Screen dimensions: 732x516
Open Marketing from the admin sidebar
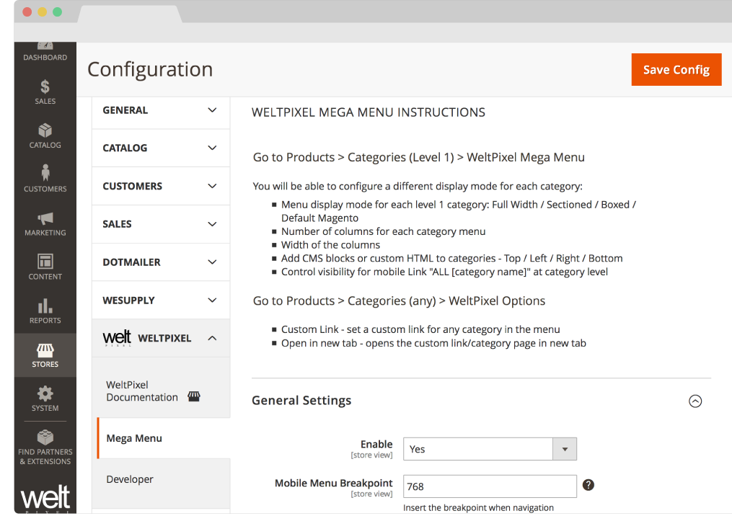point(45,222)
